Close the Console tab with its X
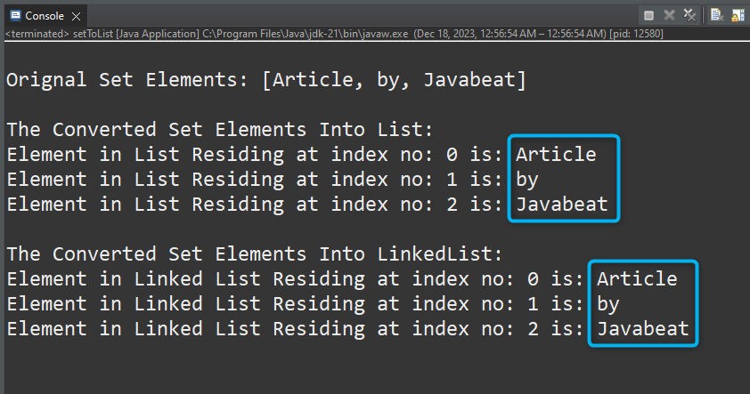 [76, 16]
